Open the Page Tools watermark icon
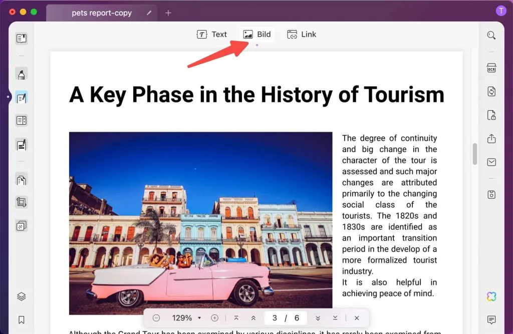Image resolution: width=513 pixels, height=334 pixels. (21, 226)
